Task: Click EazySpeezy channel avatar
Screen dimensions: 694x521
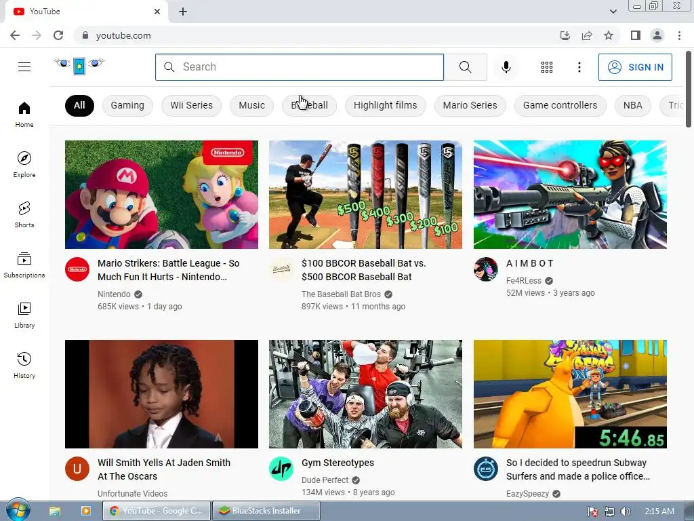Action: point(485,468)
